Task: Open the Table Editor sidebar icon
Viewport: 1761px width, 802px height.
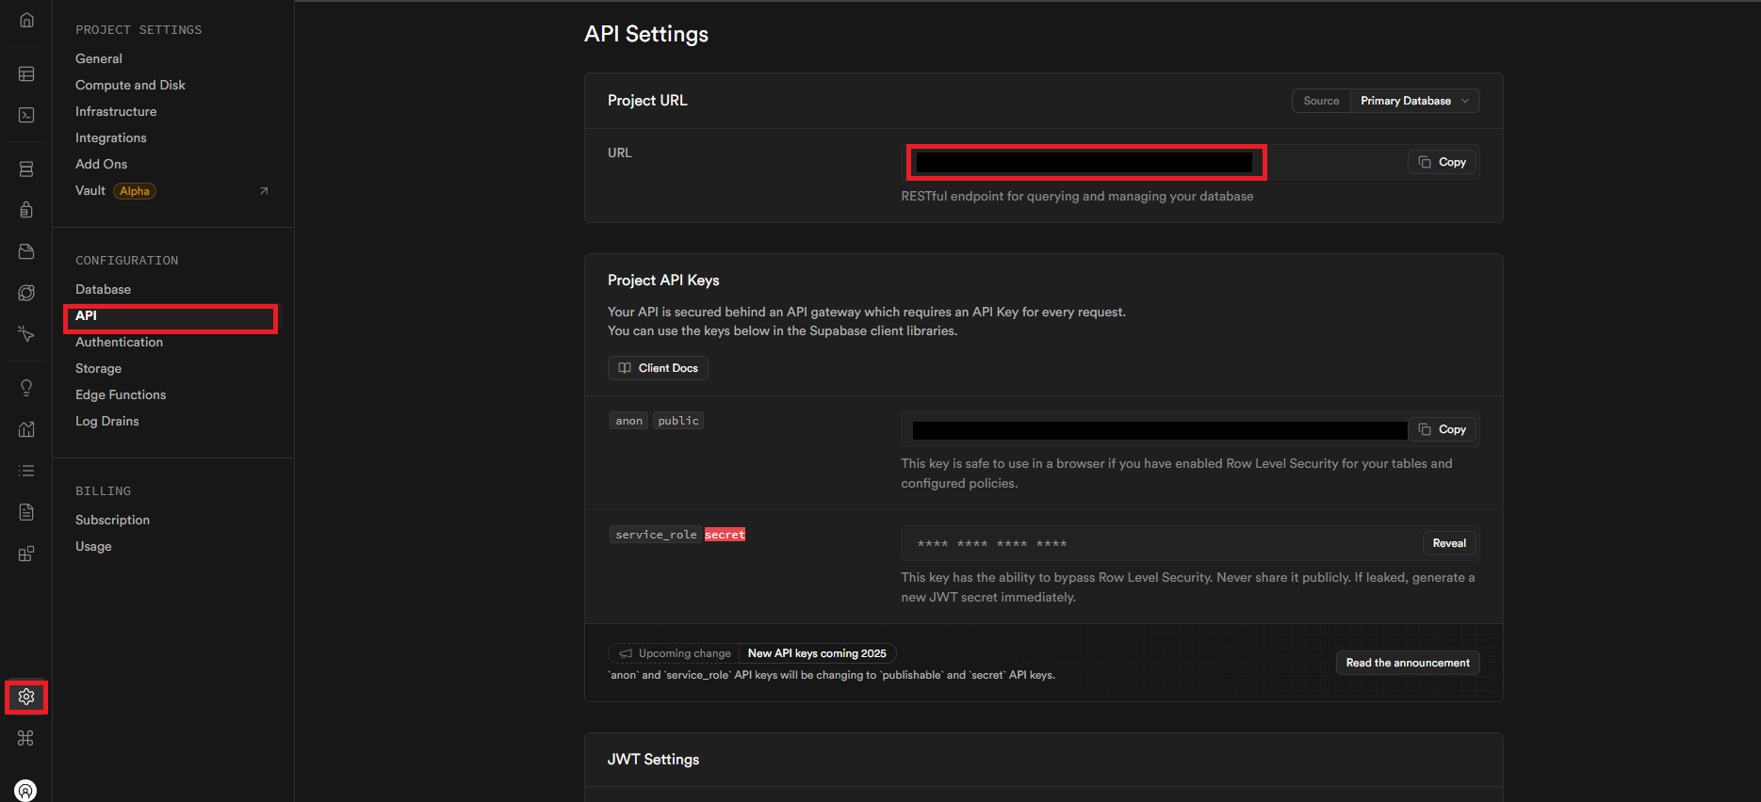Action: pyautogui.click(x=26, y=73)
